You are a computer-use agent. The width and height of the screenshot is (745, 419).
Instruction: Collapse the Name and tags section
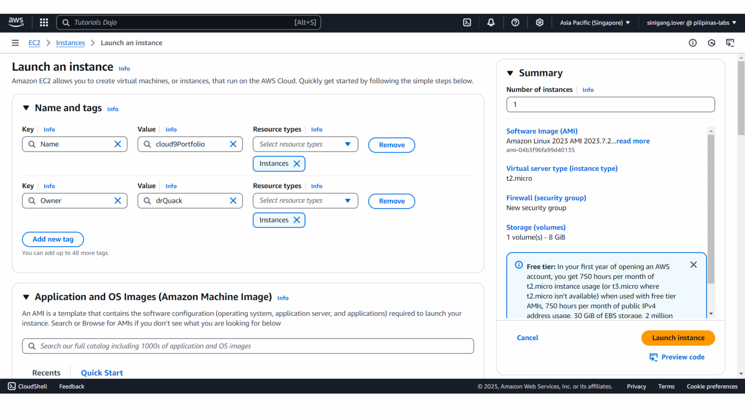click(x=26, y=108)
